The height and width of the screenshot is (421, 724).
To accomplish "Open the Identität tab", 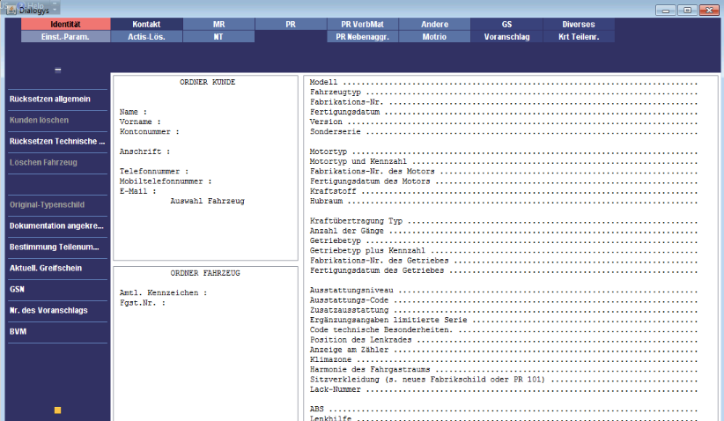I will tap(66, 25).
